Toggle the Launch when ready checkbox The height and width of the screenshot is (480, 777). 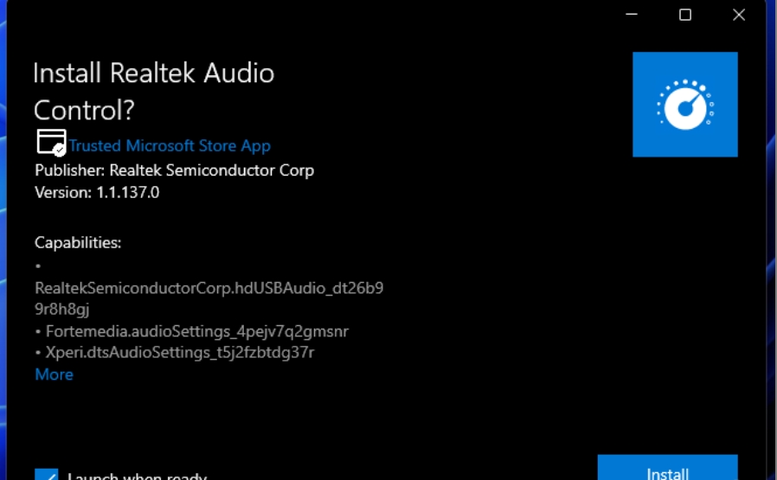coord(47,474)
